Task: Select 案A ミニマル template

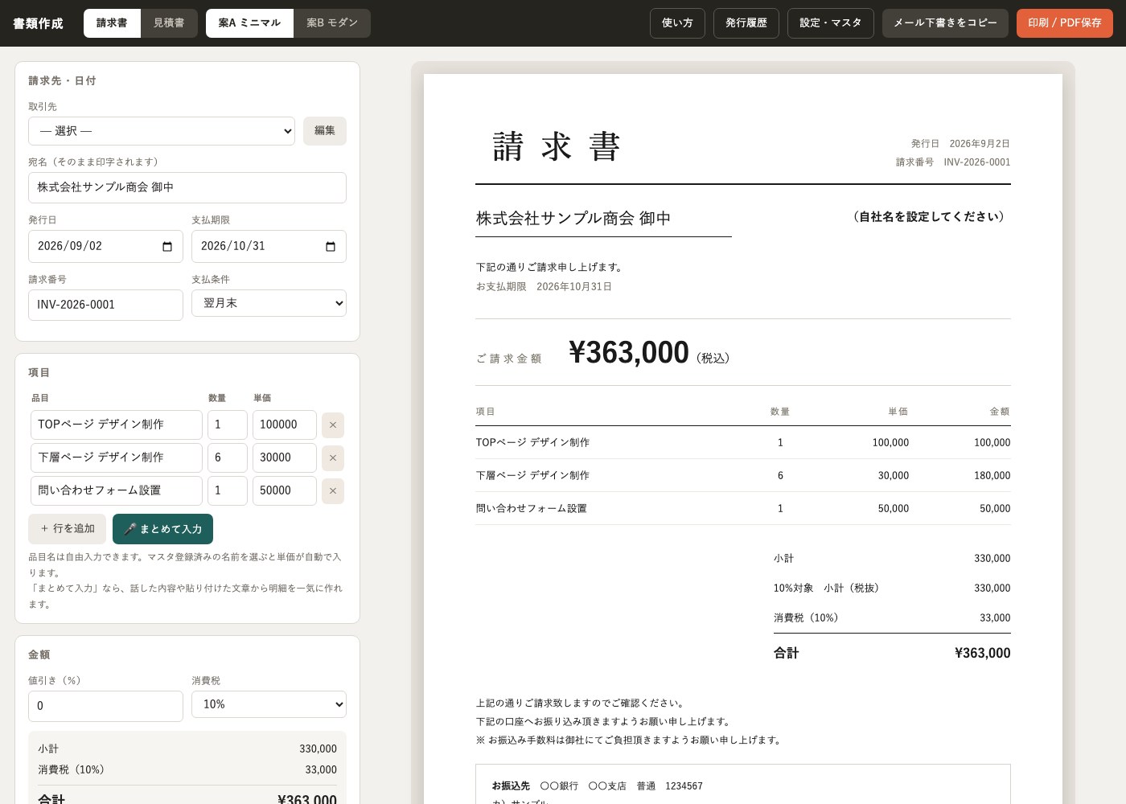Action: [x=249, y=23]
